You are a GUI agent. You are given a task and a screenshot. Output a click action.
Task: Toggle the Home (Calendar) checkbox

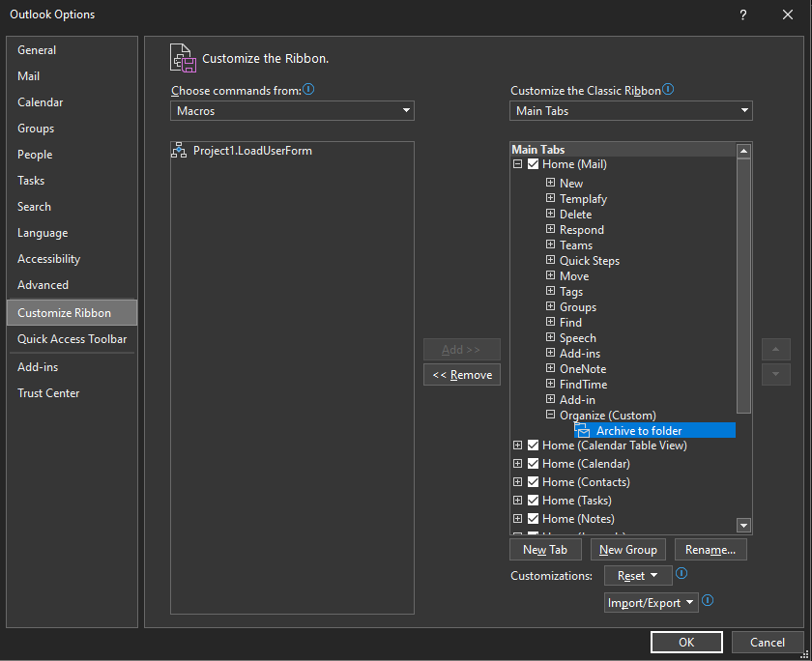(x=533, y=464)
